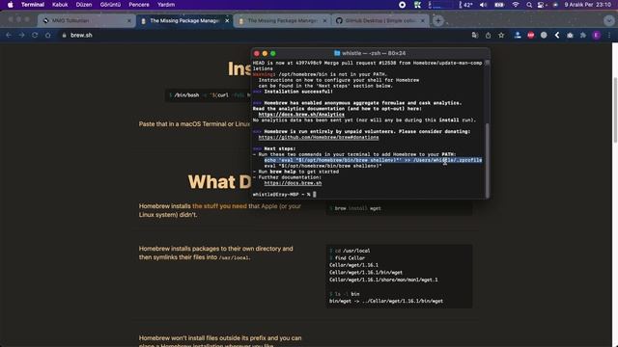Open the Yardım menu
Image resolution: width=618 pixels, height=347 pixels.
(x=166, y=5)
